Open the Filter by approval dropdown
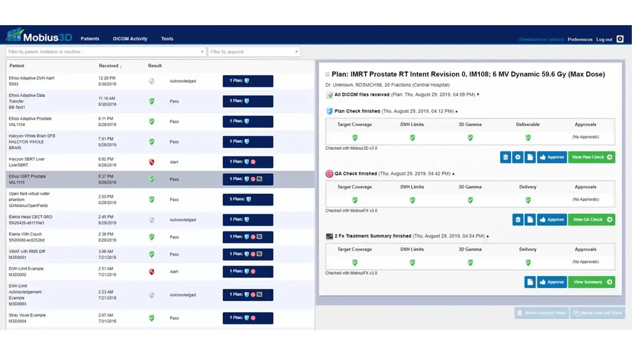This screenshot has width=632, height=355. (x=254, y=52)
